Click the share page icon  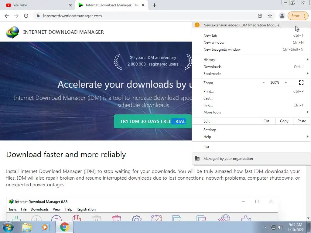pos(260,16)
